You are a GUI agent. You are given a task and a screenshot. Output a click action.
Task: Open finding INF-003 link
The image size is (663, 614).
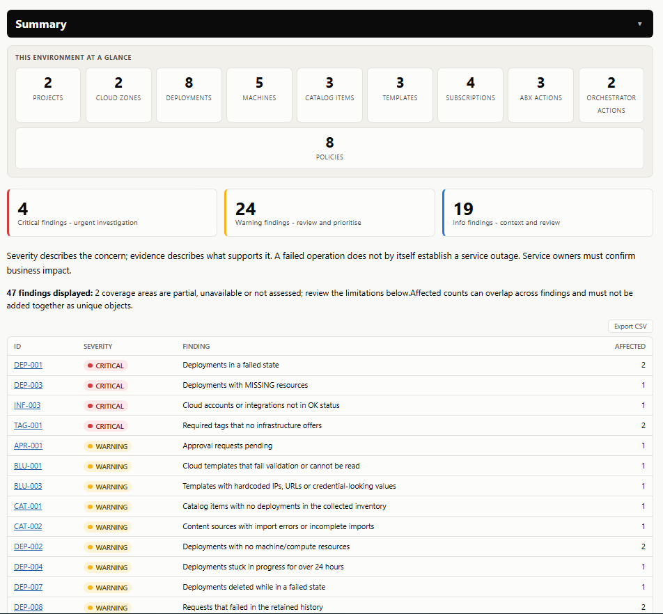(27, 405)
